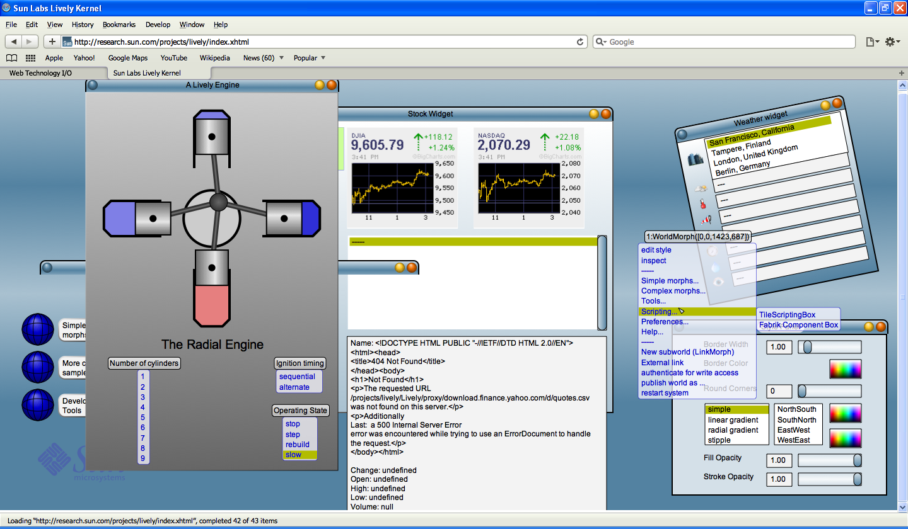
Task: Click the reload icon in address bar
Action: (580, 42)
